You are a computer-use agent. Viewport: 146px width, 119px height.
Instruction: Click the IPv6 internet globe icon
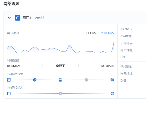click(x=112, y=93)
